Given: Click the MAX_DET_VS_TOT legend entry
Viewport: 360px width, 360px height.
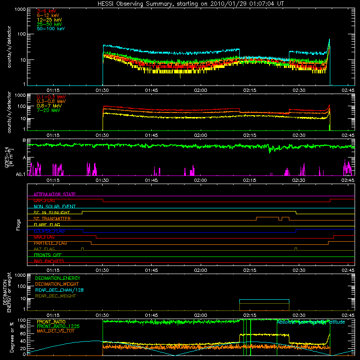Looking at the screenshot, I should 55,331.
